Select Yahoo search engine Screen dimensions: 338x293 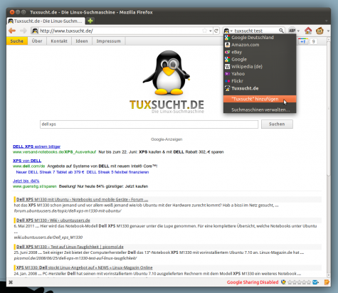[x=260, y=74]
